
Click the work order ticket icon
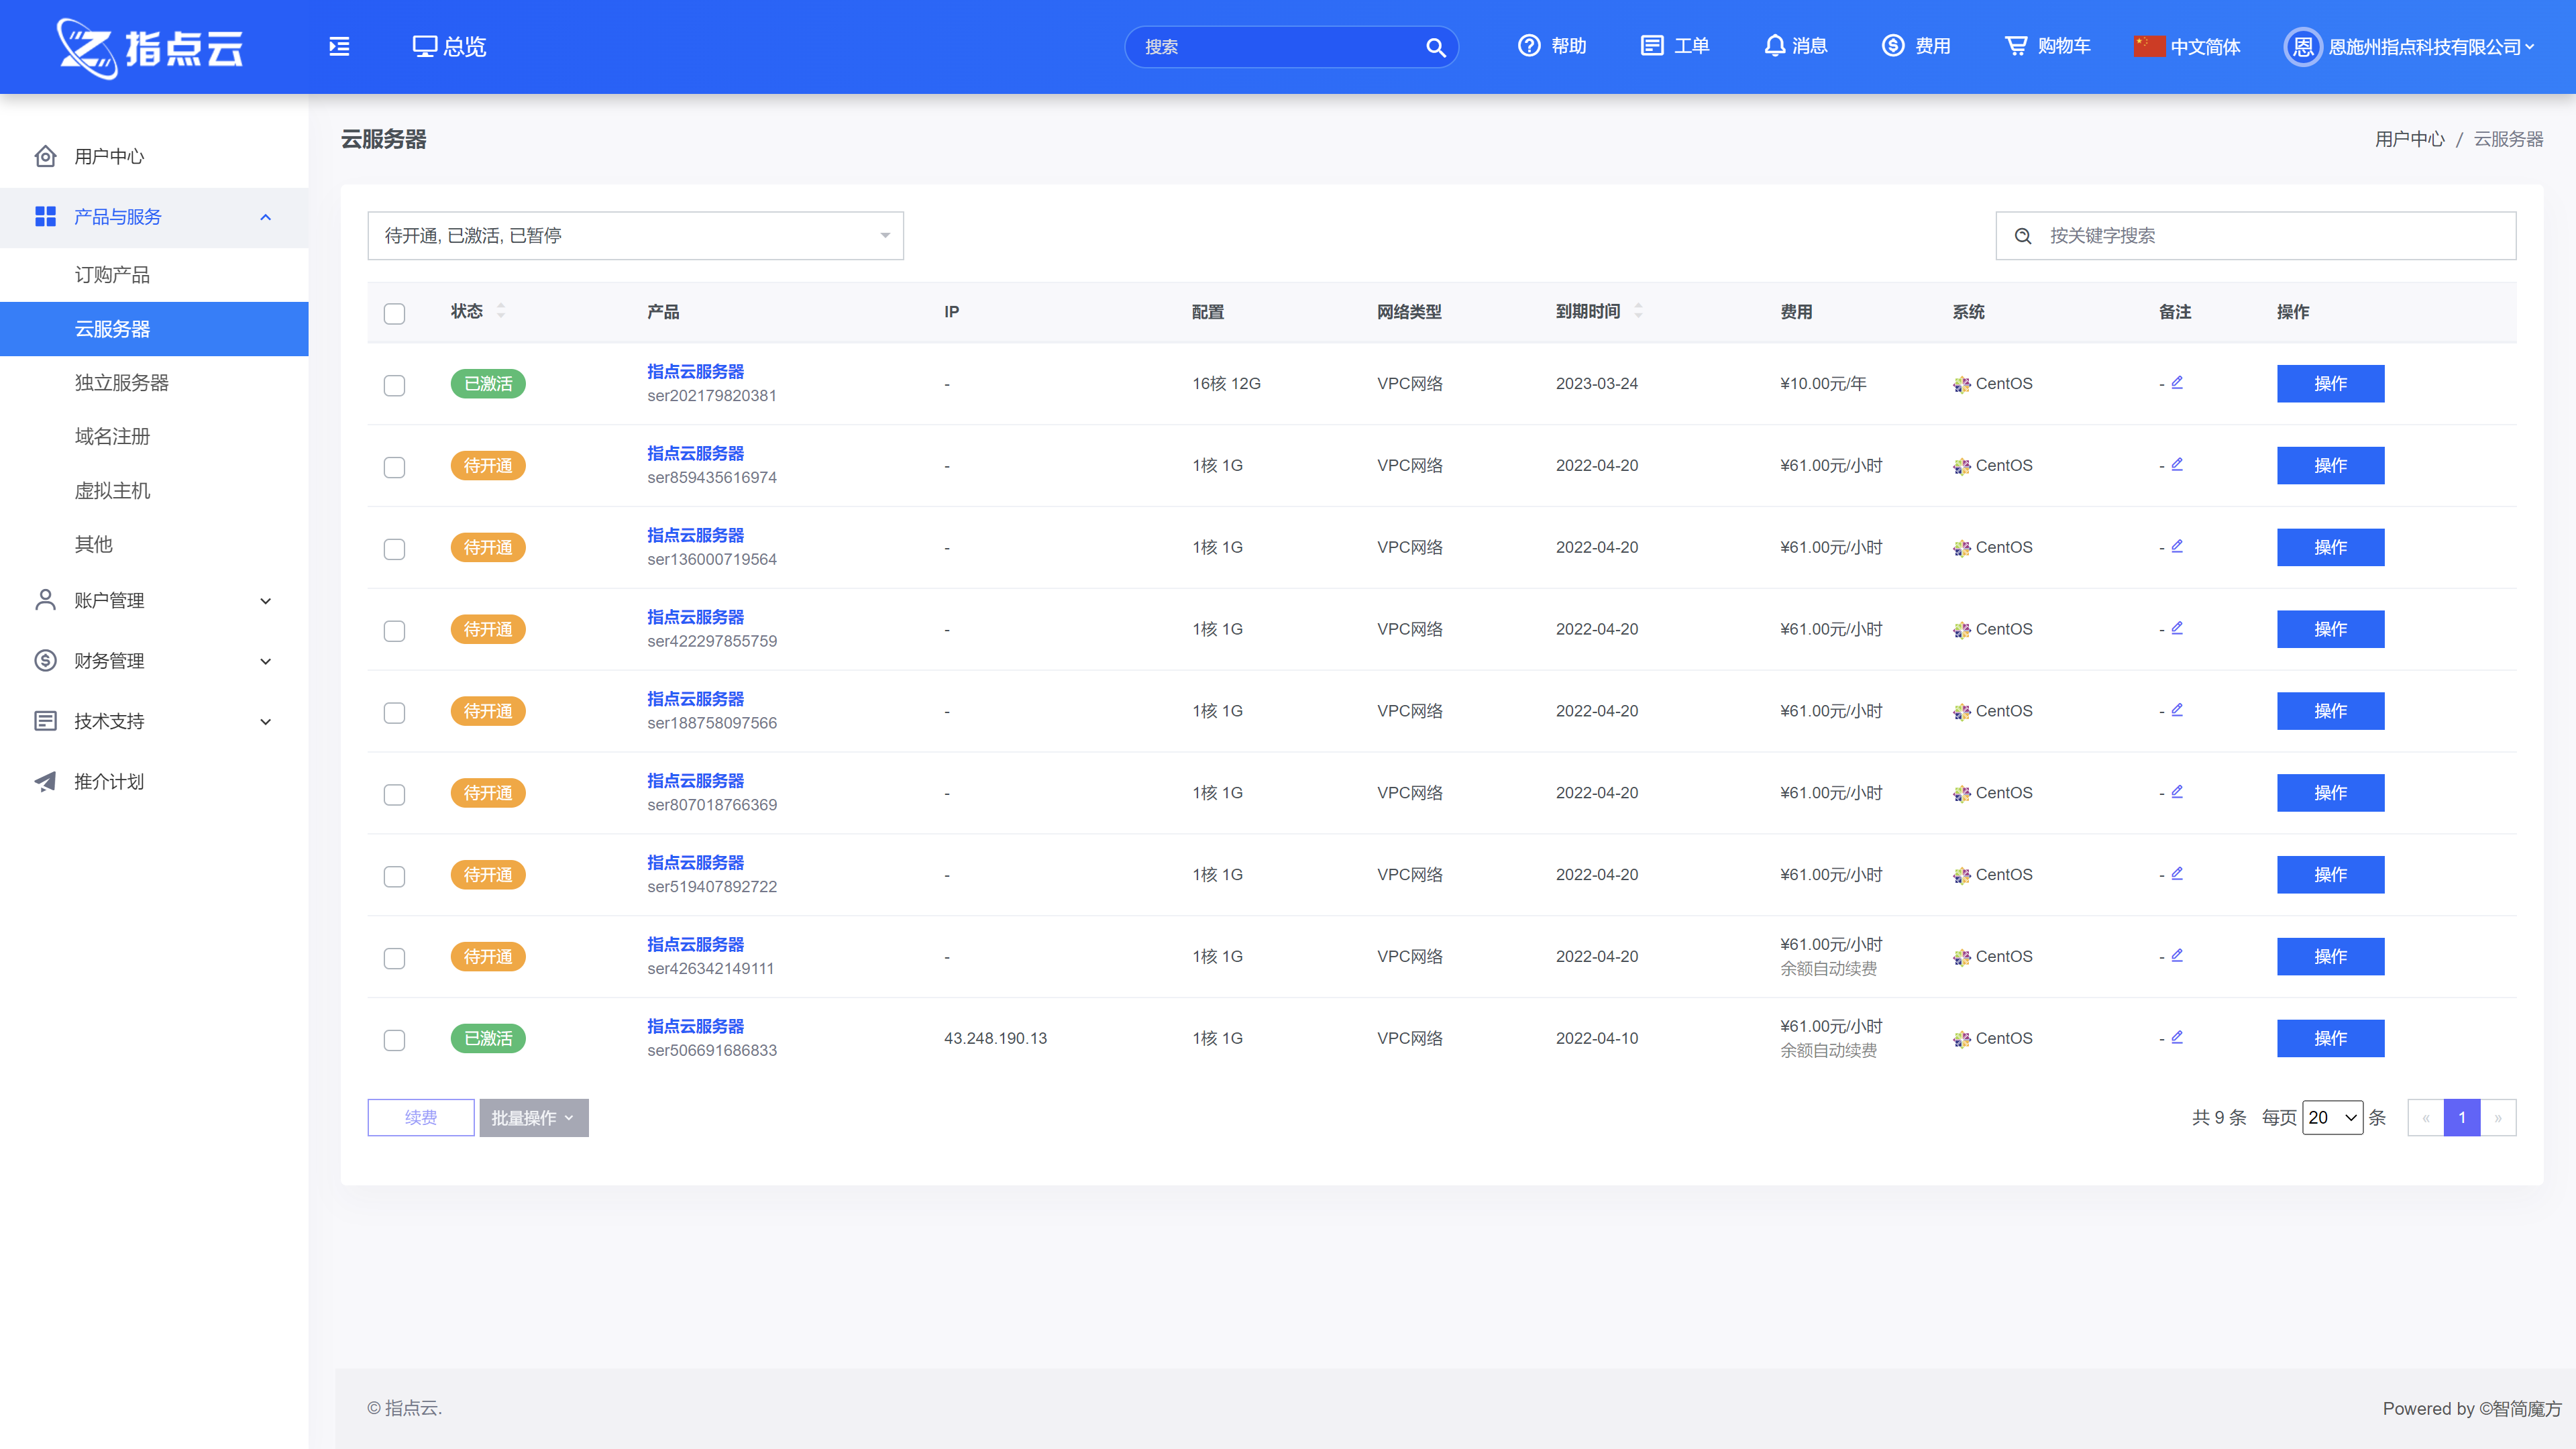[1652, 46]
